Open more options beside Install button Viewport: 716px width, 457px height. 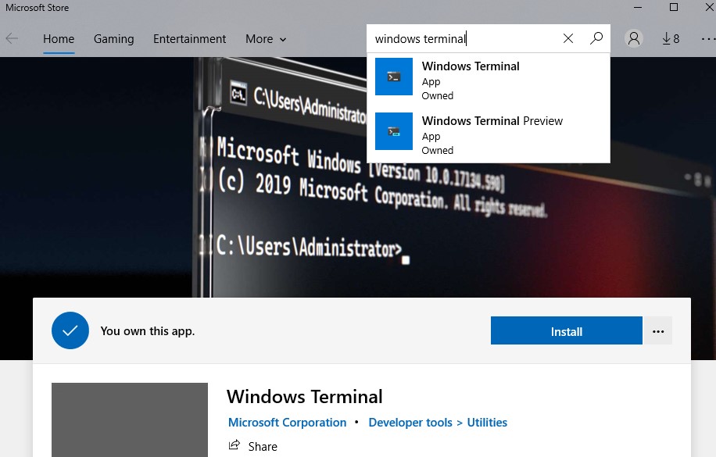point(658,331)
